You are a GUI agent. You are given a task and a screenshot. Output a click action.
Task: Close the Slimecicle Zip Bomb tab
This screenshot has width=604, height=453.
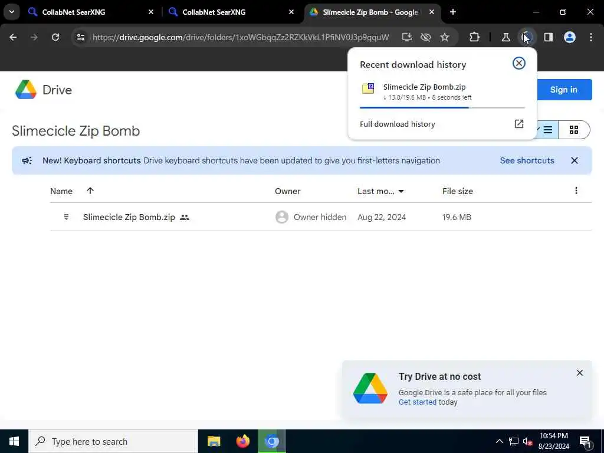432,12
